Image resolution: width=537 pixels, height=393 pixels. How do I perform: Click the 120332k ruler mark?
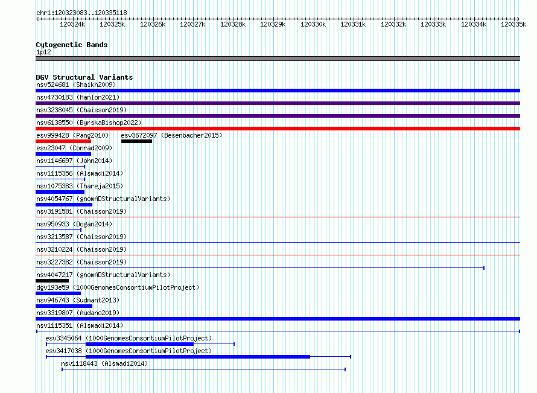(x=393, y=24)
